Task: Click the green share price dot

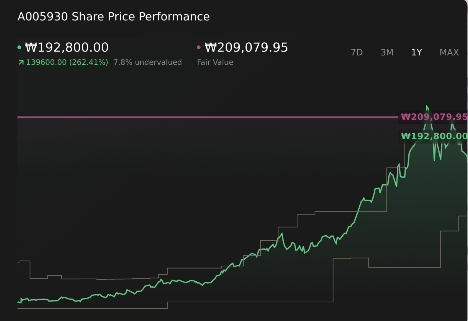Action: pos(19,47)
